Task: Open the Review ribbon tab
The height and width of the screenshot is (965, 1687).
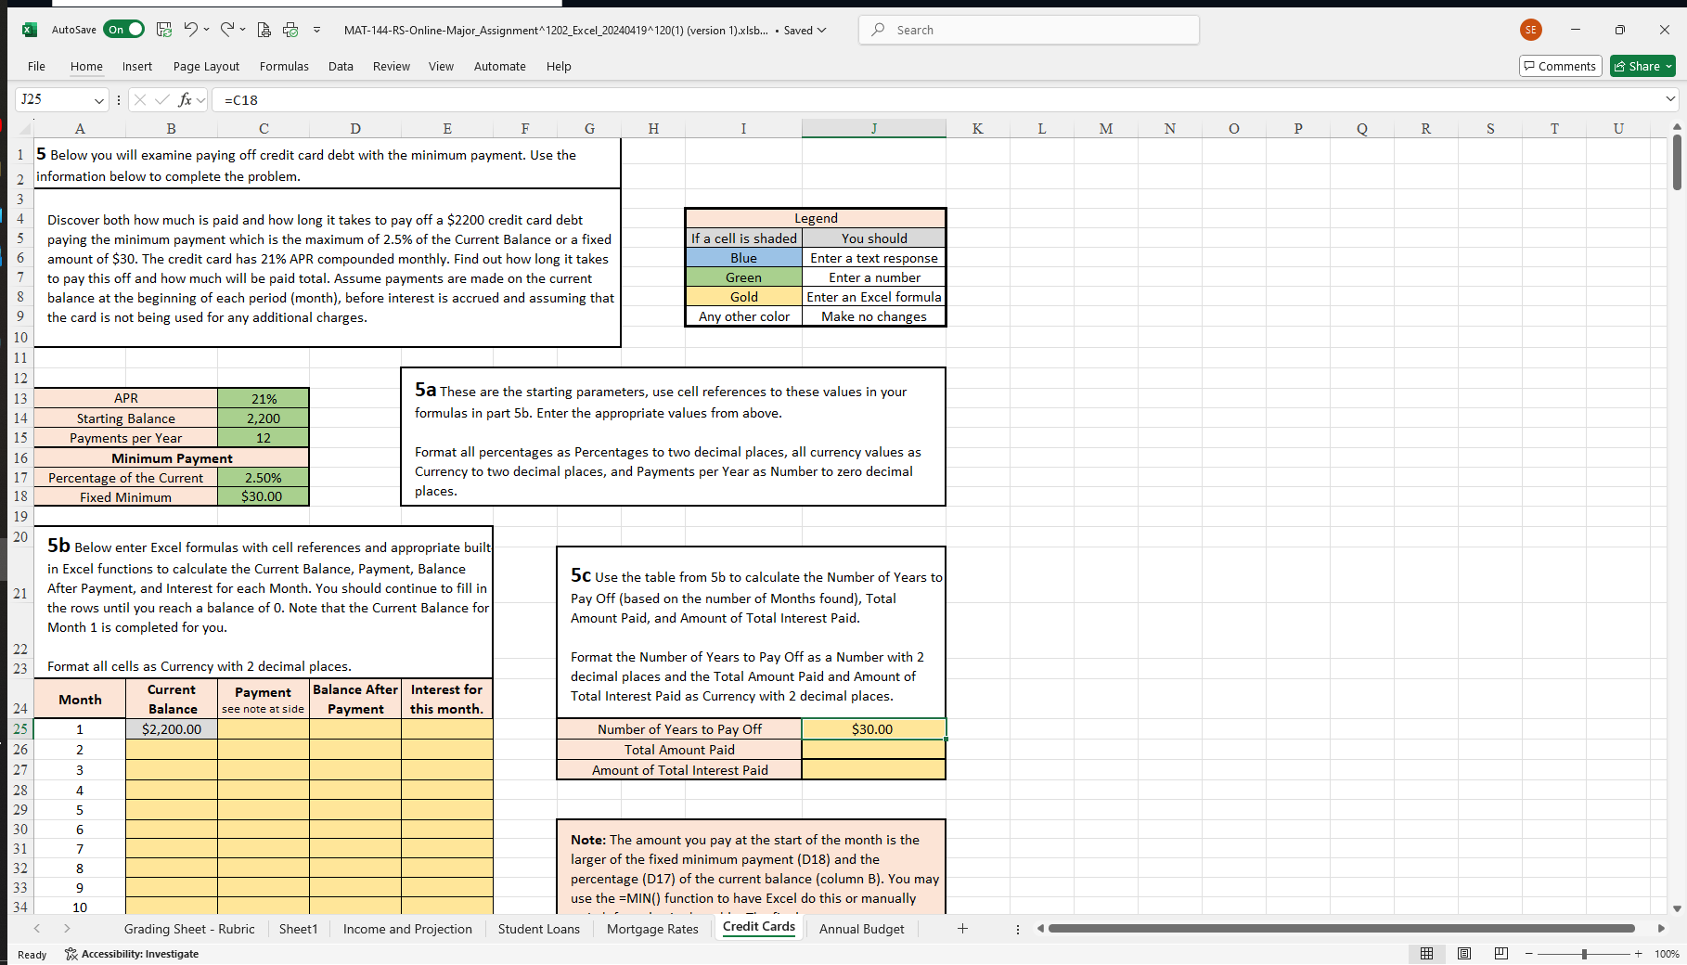Action: click(x=392, y=66)
